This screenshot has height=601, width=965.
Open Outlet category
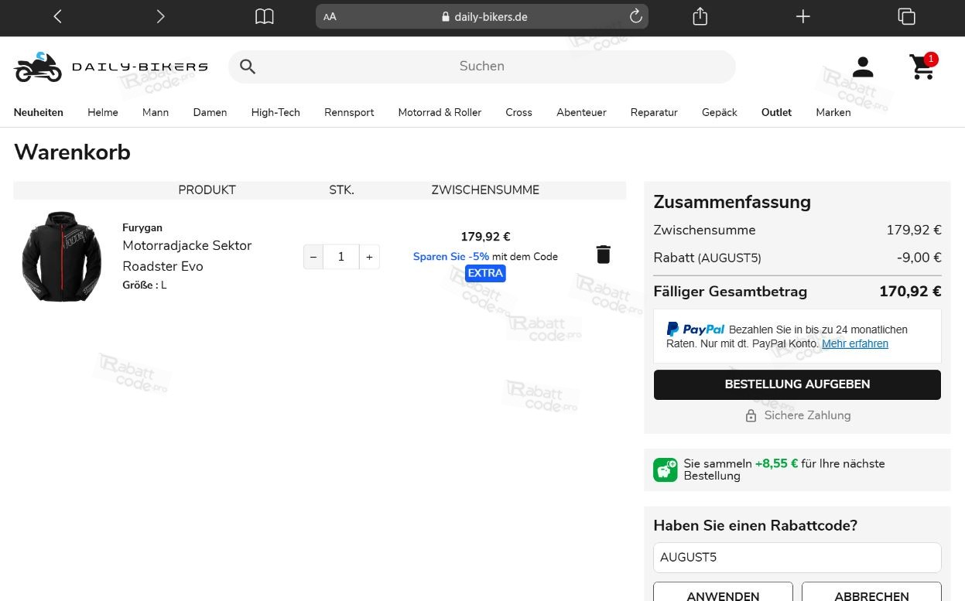(776, 112)
